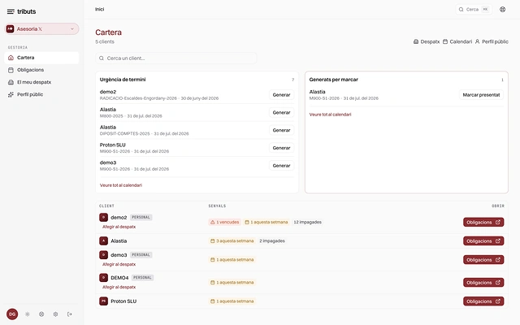Viewport: 520px width, 325px height.
Task: Click Generar for Proton SLU
Action: pyautogui.click(x=281, y=148)
